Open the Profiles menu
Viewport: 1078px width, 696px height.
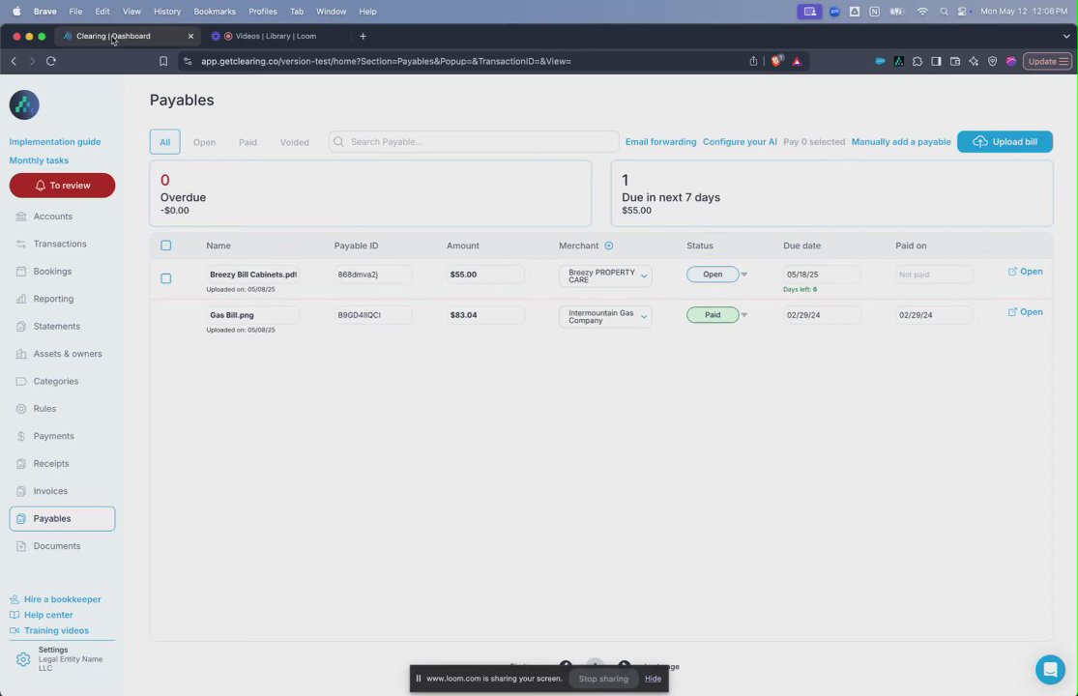[263, 11]
